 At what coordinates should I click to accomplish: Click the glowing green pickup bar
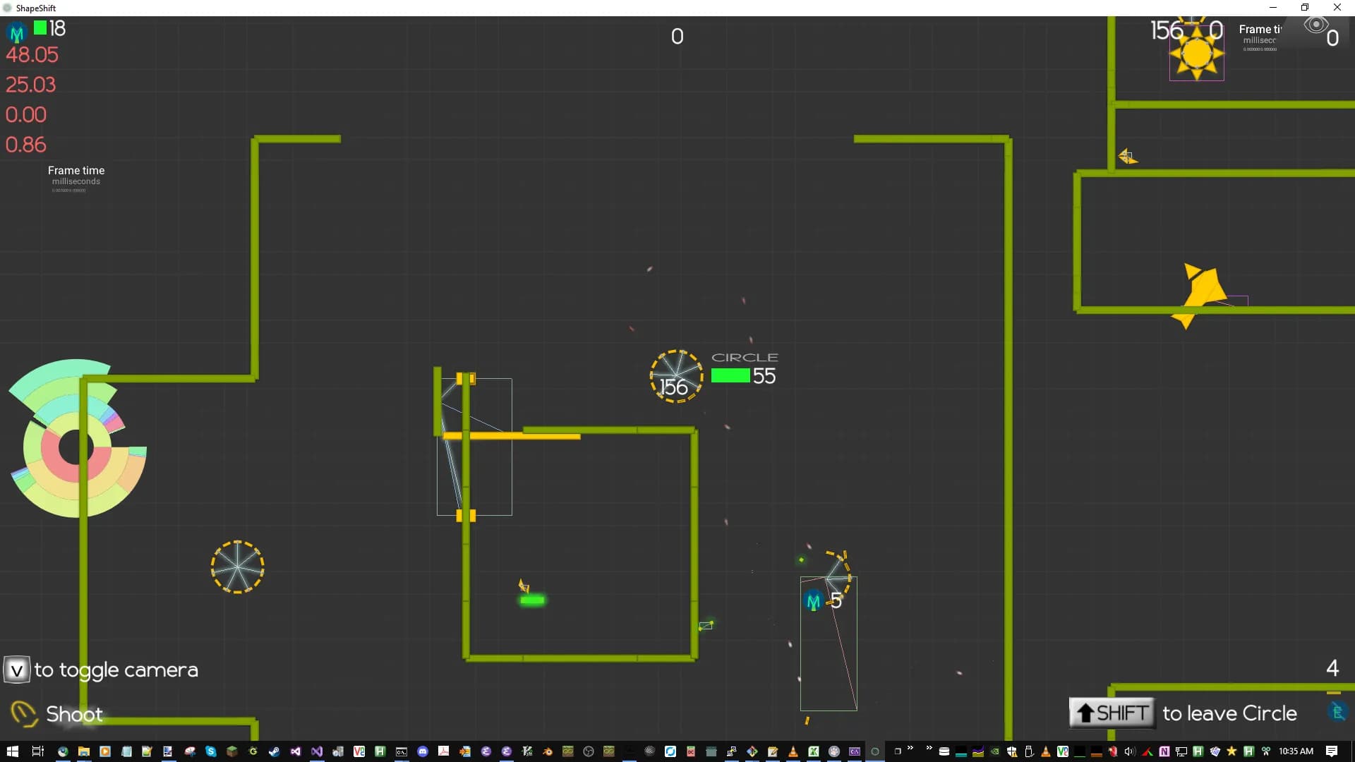coord(532,600)
